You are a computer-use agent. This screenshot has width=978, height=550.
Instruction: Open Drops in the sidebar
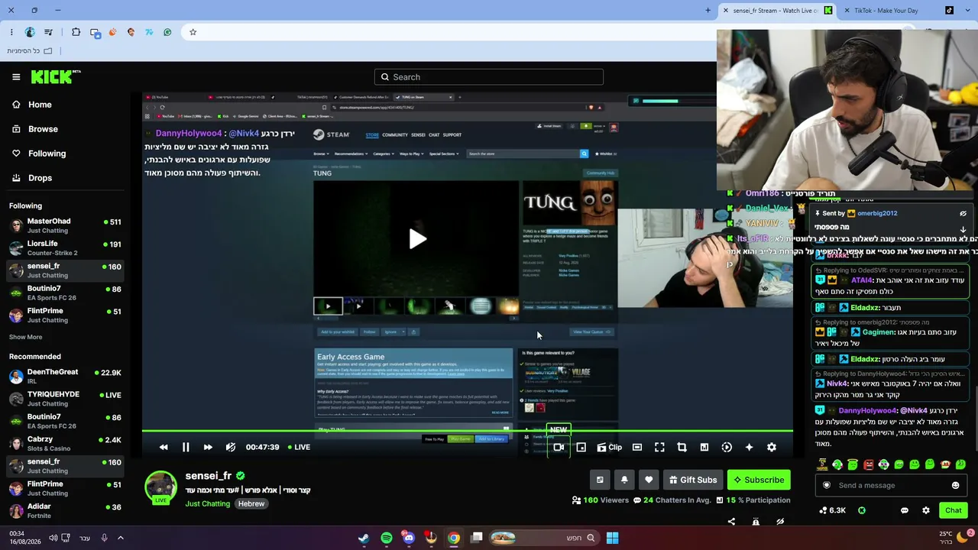point(32,178)
